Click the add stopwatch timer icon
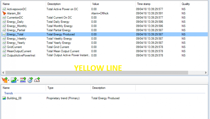Viewport: 210px width, 119px height. click(x=30, y=80)
